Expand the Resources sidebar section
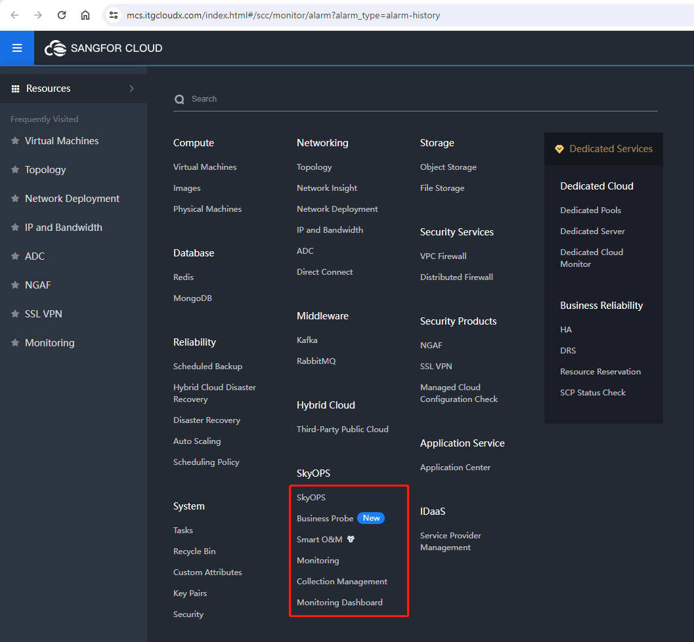Screen dimensions: 694x642 click(x=131, y=87)
